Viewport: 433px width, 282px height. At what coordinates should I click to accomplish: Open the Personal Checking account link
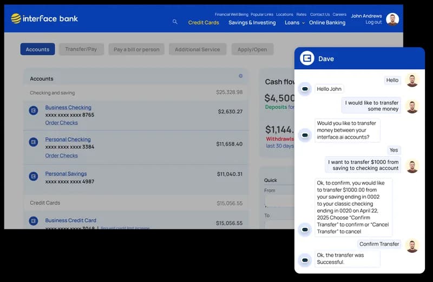click(x=68, y=140)
